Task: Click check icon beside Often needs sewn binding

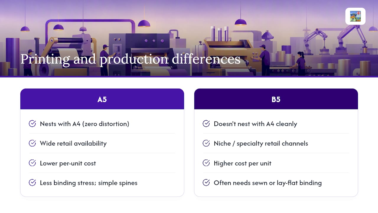Action: (206, 183)
